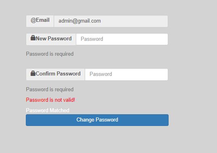Click the white Password Matched message
Image resolution: width=217 pixels, height=153 pixels.
[48, 110]
